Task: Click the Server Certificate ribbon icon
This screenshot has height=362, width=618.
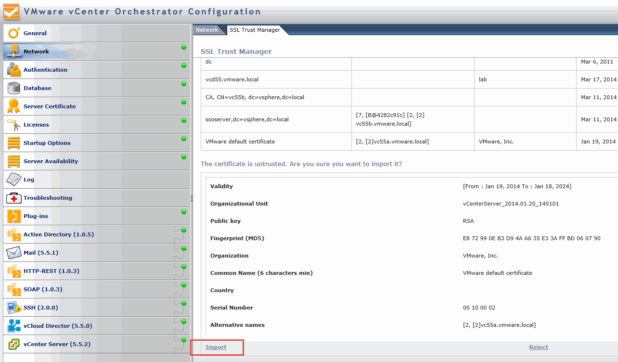Action: [x=14, y=106]
